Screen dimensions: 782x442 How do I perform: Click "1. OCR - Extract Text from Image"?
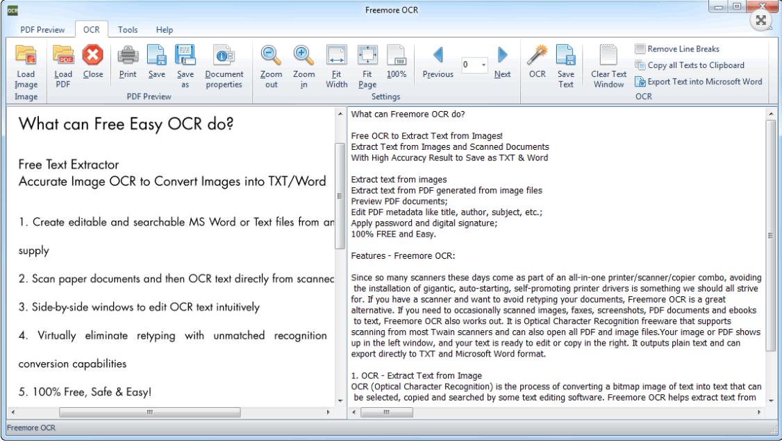(417, 375)
